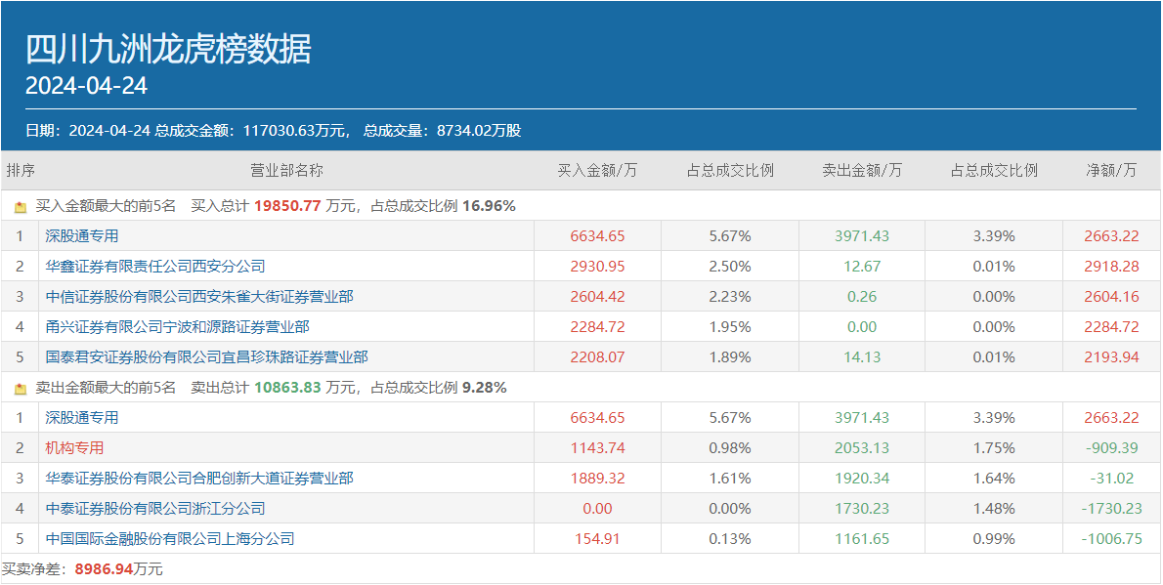Open 深股通专用 in the buy top-5 section
This screenshot has height=585, width=1163.
[81, 236]
